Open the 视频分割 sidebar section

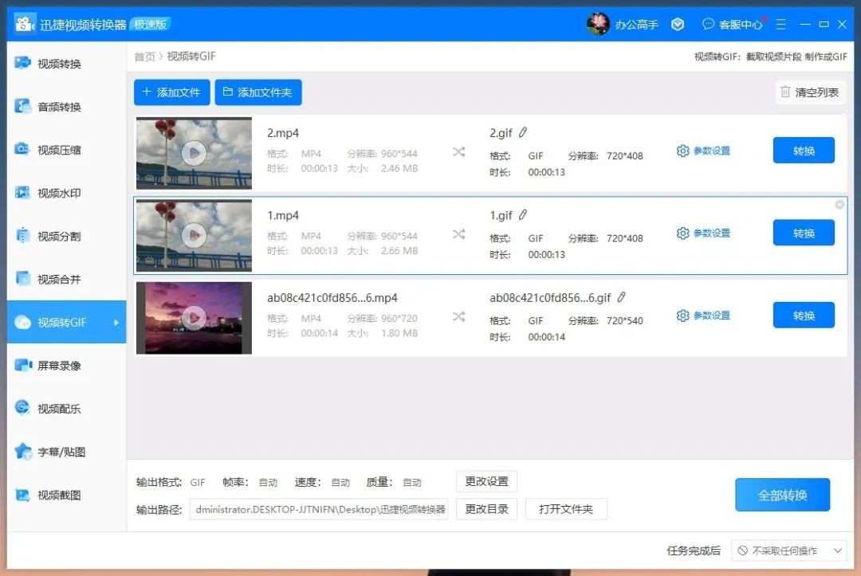[66, 236]
